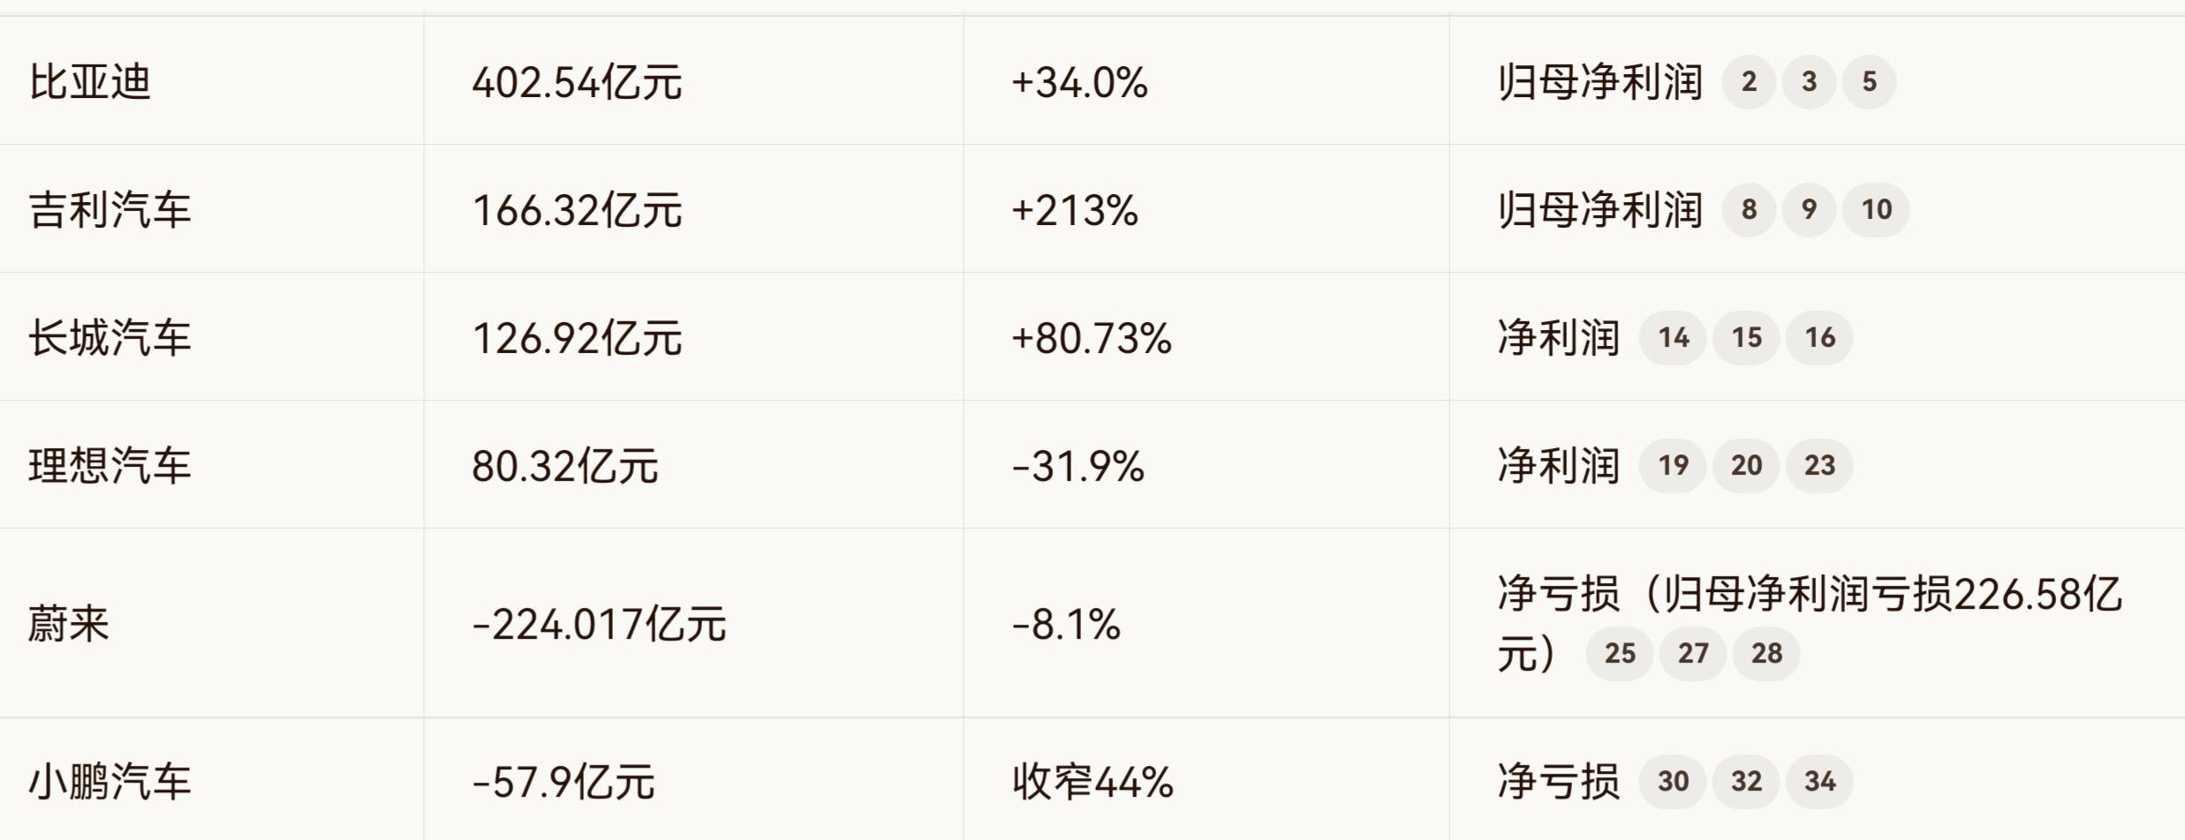Select citation 34 beside 净亏损

[x=1819, y=782]
